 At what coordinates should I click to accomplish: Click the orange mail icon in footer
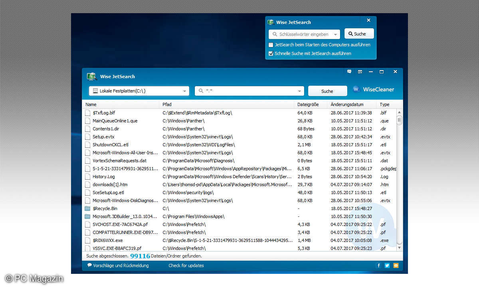396,265
